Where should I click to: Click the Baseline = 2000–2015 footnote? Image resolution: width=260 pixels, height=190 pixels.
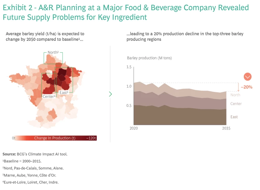point(25,161)
